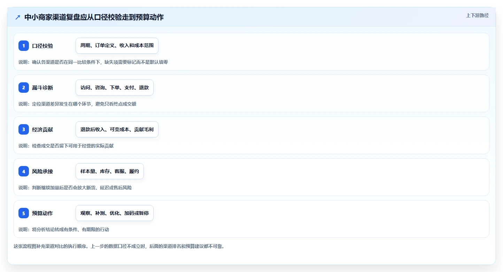Viewport: 503px width, 272px height.
Task: Click the title 中小商家渠道复盘应从口径校验走到预算动作
Action: [94, 17]
